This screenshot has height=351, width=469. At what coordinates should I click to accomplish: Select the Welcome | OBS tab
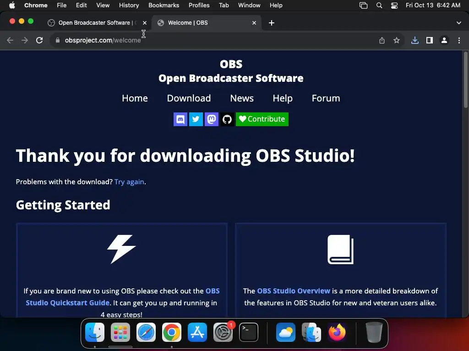[207, 23]
